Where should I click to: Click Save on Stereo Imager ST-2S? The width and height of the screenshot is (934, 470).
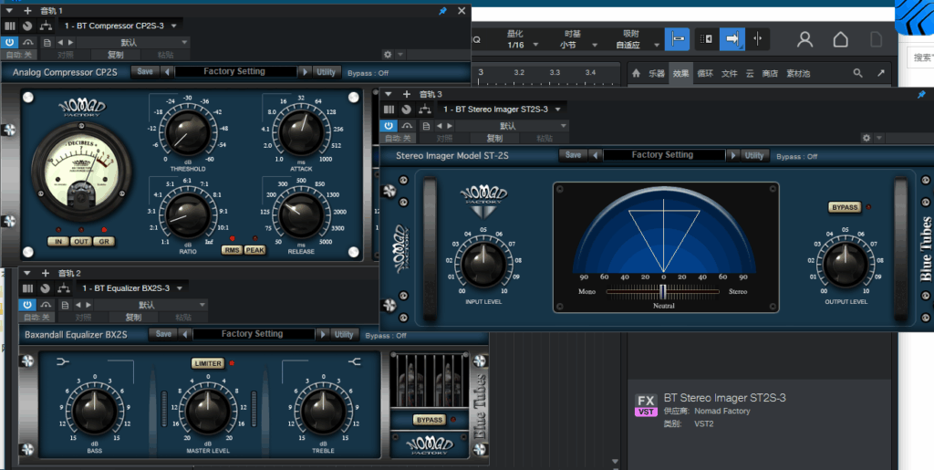point(573,155)
